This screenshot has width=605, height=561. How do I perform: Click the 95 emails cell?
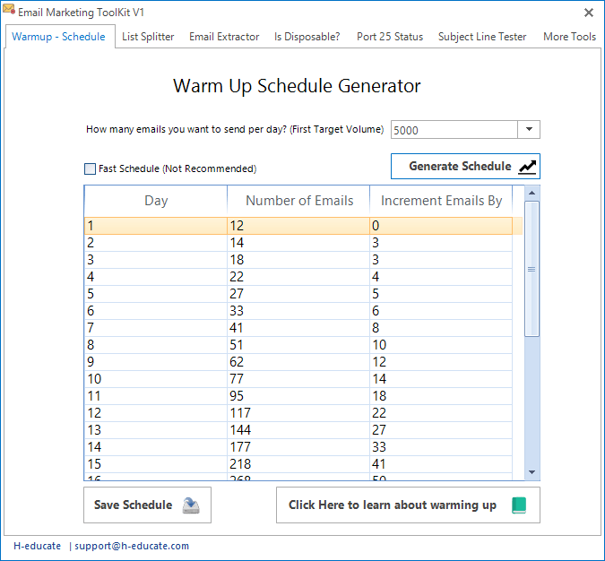298,396
